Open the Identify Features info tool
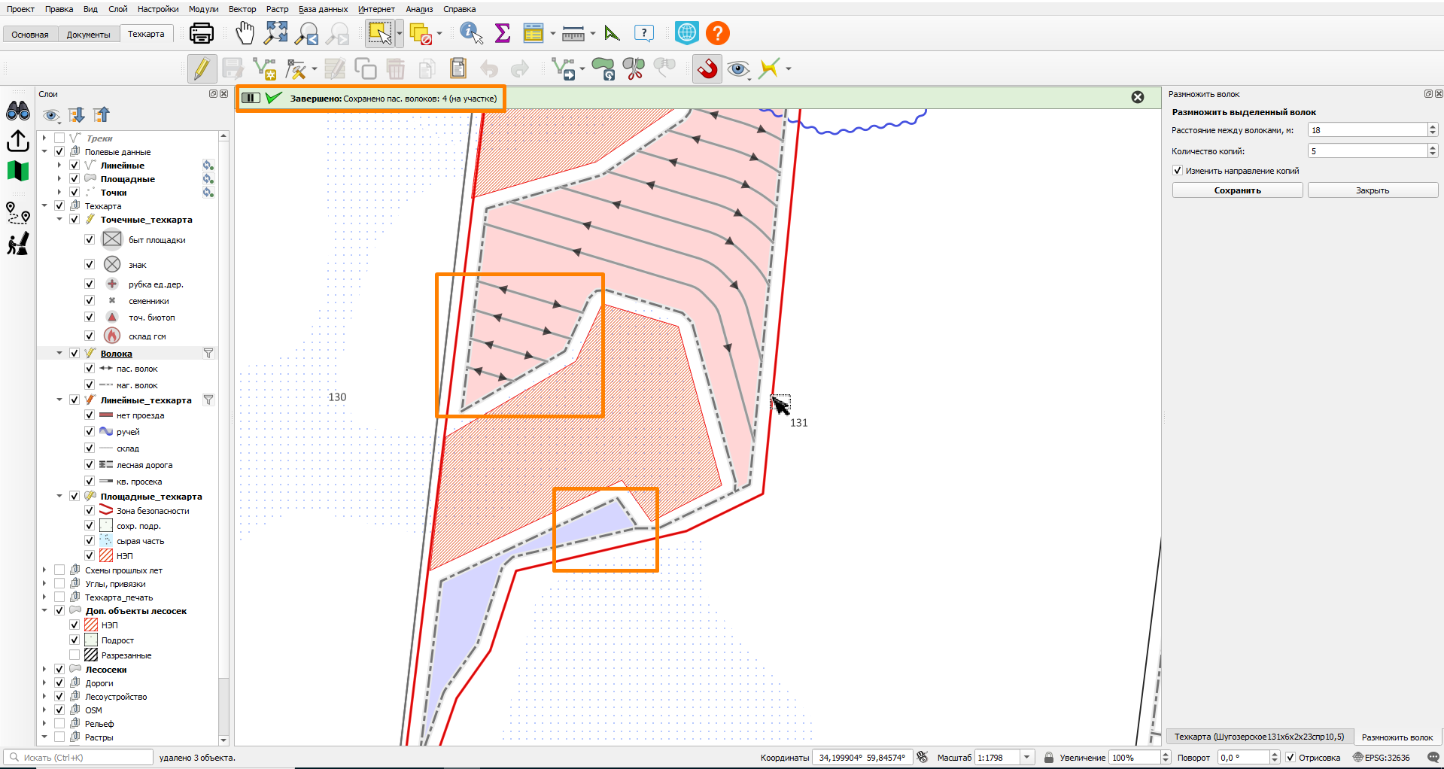This screenshot has height=769, width=1444. tap(471, 33)
